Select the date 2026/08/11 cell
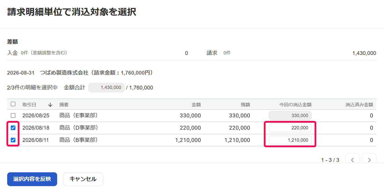The image size is (384, 192). click(x=36, y=140)
